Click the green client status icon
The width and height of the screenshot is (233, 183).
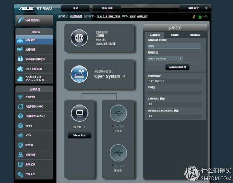(x=200, y=17)
